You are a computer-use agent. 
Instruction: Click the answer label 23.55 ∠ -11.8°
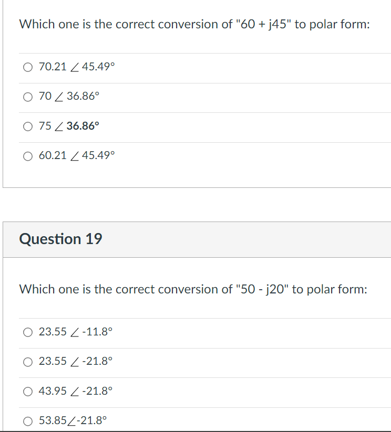75,331
